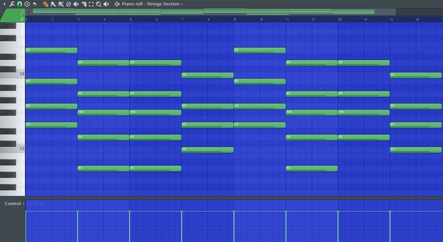Select the Paint brush tool

pos(53,4)
